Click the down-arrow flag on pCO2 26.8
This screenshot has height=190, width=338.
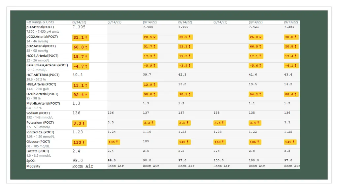coord(261,37)
